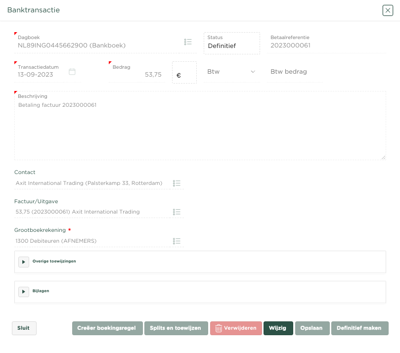
Task: Open the Transactiedatum calendar picker
Action: coord(72,72)
